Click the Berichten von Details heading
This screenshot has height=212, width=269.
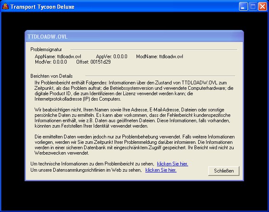(52, 76)
